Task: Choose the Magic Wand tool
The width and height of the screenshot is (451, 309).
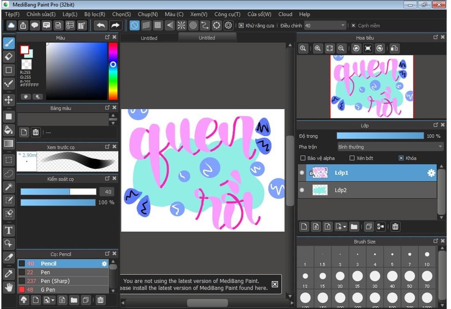Action: point(9,187)
